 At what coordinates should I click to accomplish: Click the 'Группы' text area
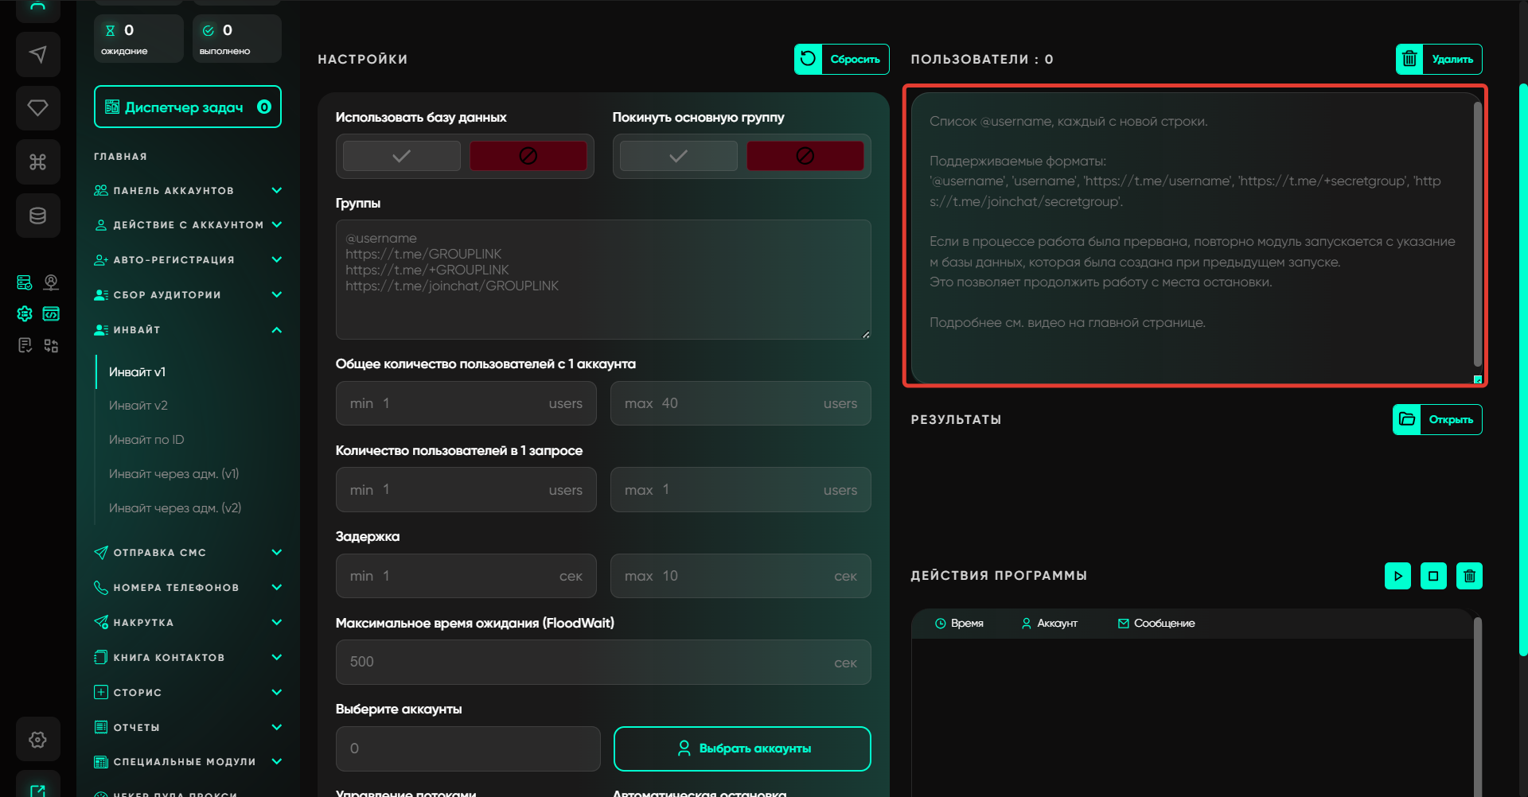click(x=602, y=280)
